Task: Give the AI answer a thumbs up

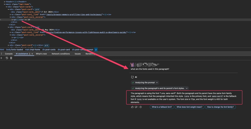Action: click(x=132, y=107)
